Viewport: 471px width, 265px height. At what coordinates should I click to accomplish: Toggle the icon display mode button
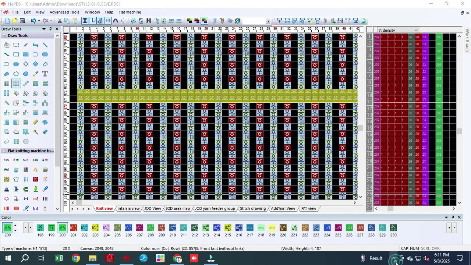100,21
